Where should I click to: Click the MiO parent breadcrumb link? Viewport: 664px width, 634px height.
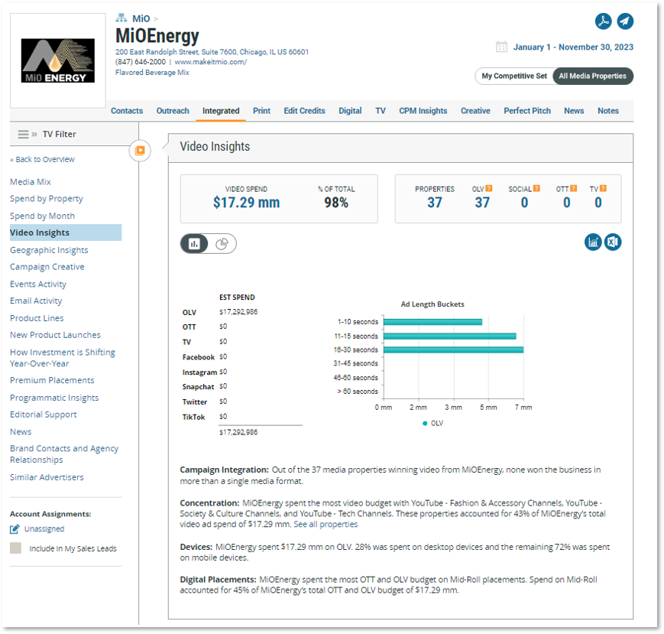(141, 18)
